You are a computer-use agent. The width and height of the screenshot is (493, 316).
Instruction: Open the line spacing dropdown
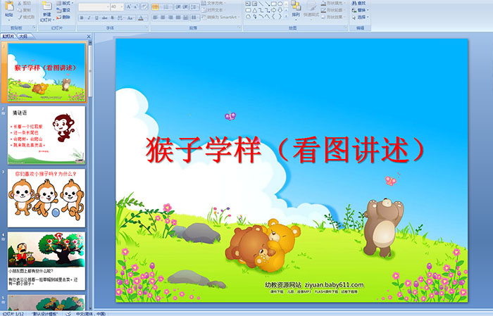pos(195,6)
